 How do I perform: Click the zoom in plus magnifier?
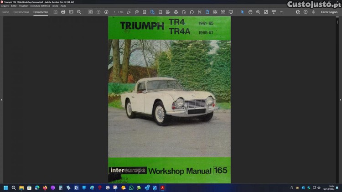[x=258, y=12]
